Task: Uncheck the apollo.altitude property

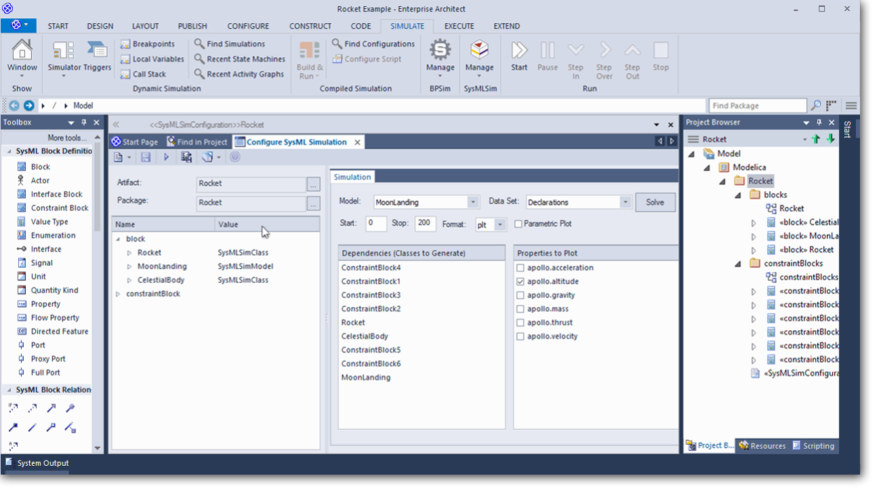Action: pos(520,281)
